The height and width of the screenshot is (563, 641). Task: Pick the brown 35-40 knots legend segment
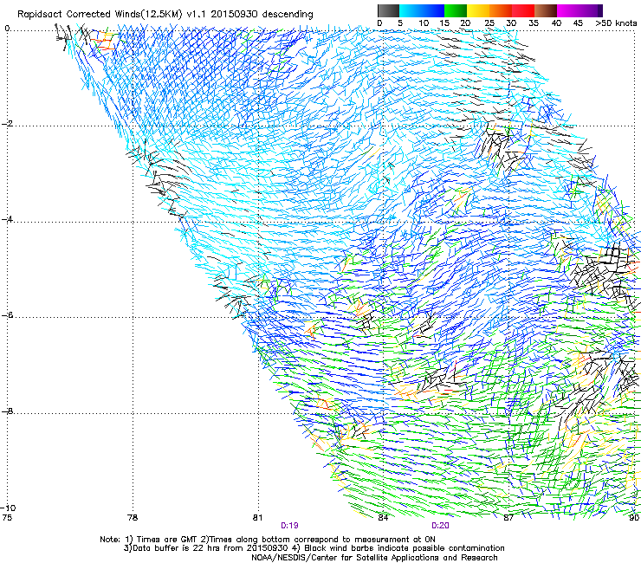[546, 10]
